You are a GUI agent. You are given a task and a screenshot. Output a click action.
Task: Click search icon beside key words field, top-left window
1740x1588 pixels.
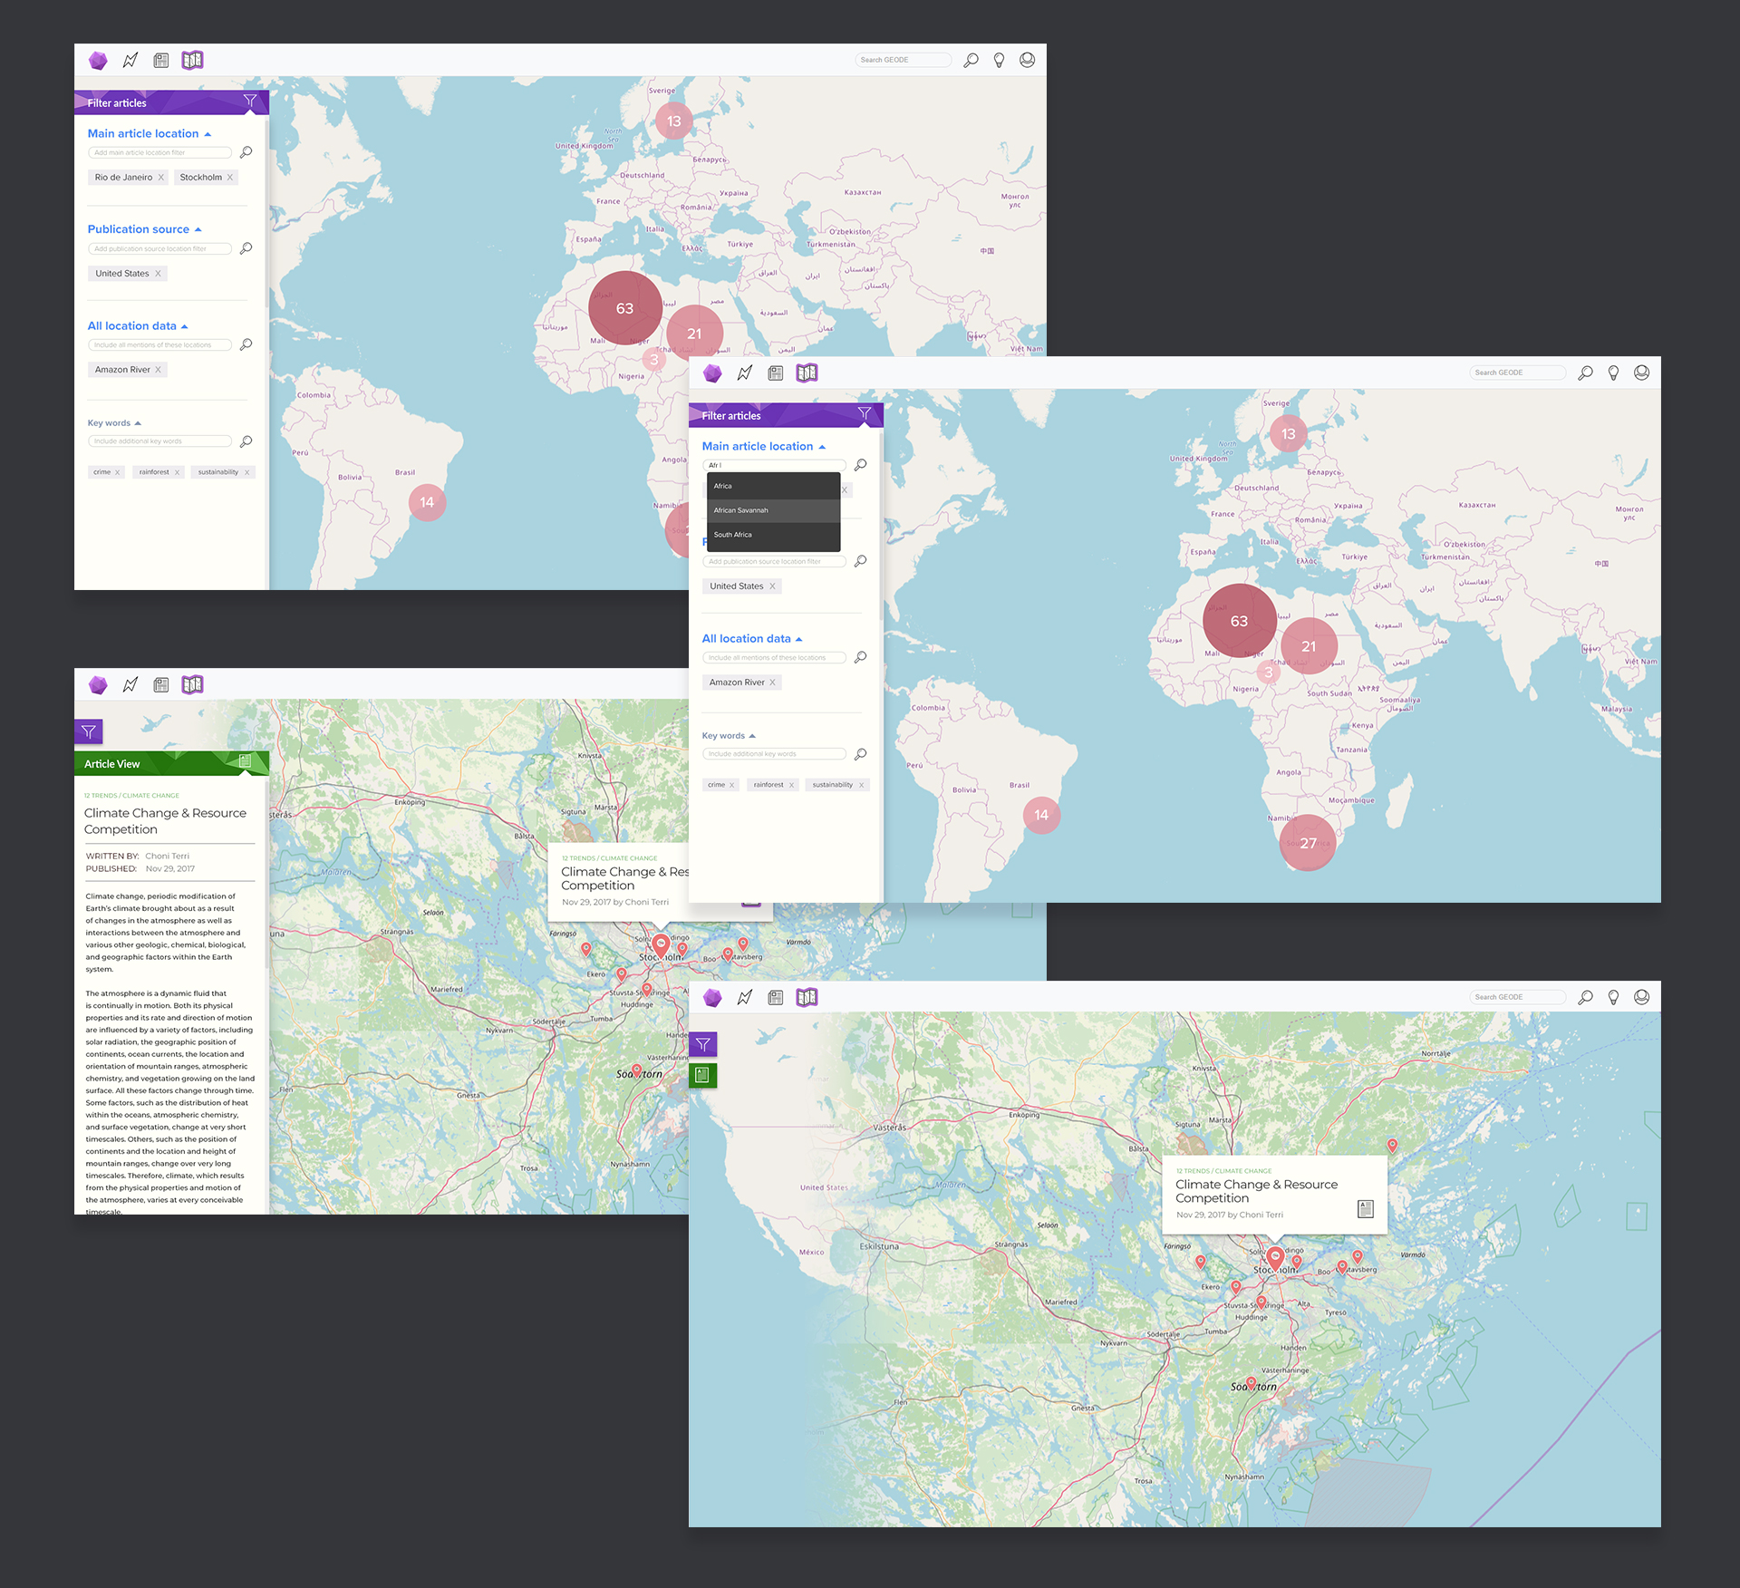pyautogui.click(x=246, y=441)
